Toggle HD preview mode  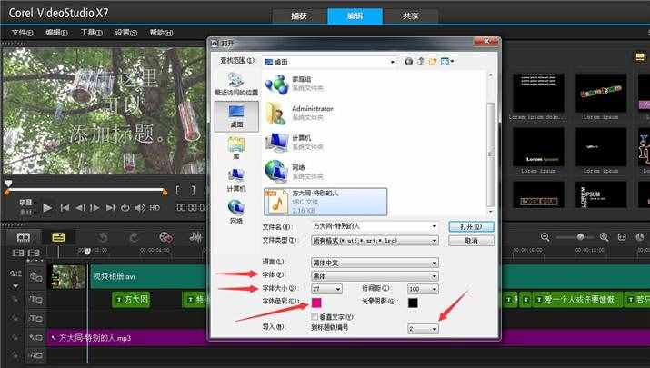[x=155, y=207]
